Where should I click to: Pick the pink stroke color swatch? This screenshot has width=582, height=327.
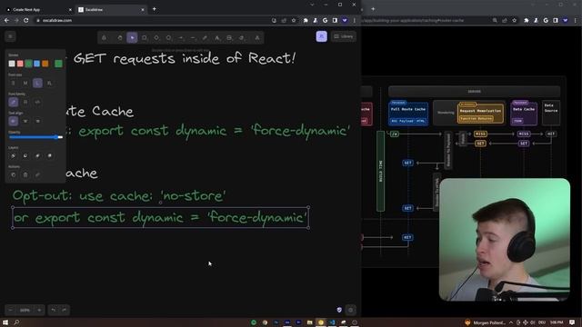(x=20, y=64)
